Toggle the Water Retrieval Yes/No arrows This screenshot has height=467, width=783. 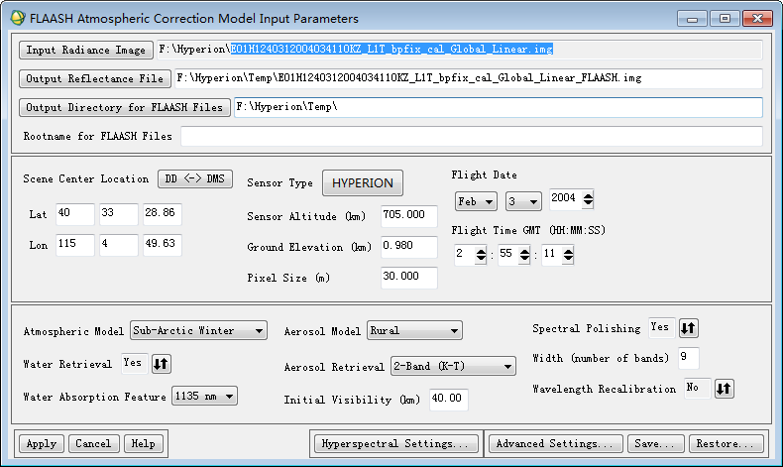(x=161, y=364)
